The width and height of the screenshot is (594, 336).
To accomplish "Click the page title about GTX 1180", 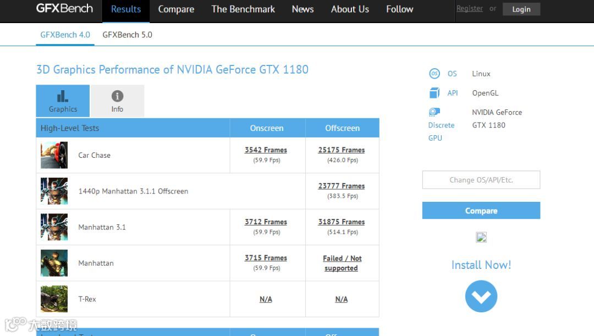I will pos(172,70).
